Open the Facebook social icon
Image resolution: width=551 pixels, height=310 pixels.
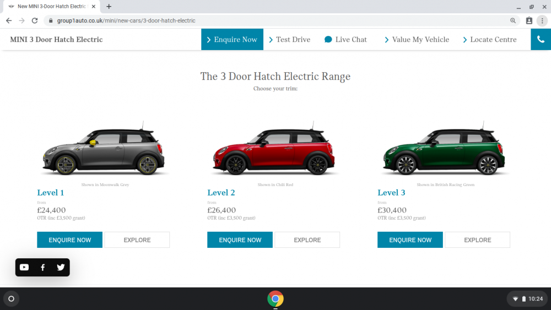coord(42,268)
